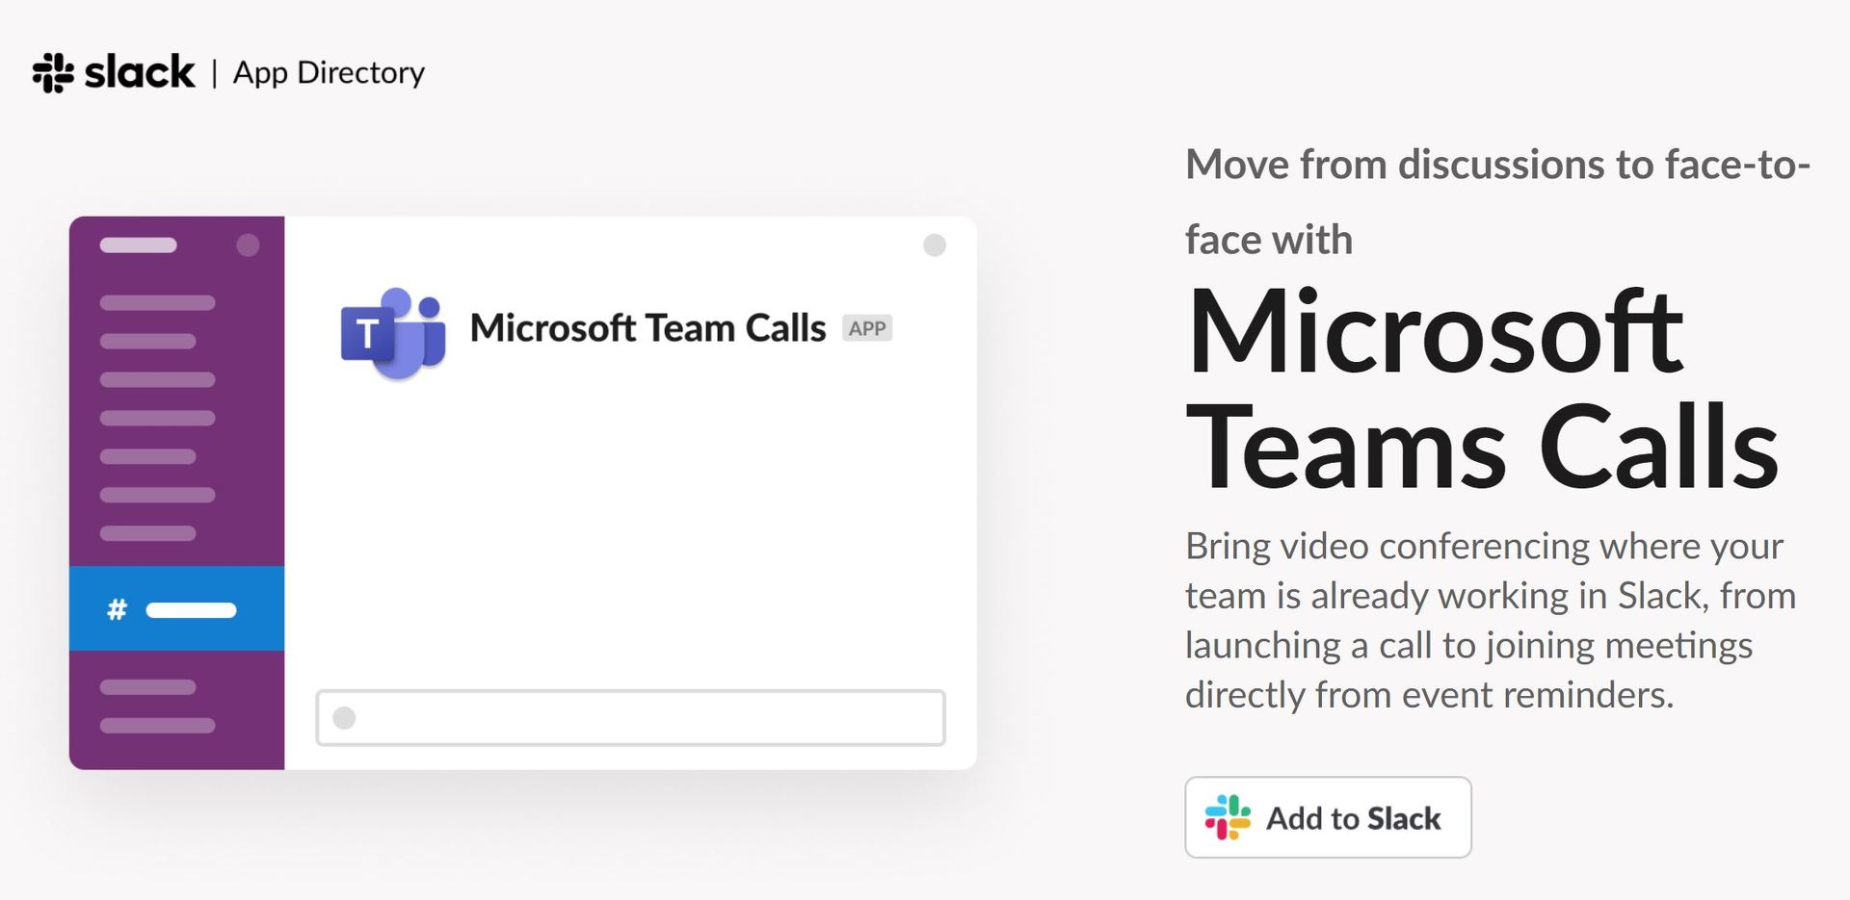Click the Microsoft Teams logo icon
This screenshot has width=1850, height=900.
pos(393,332)
